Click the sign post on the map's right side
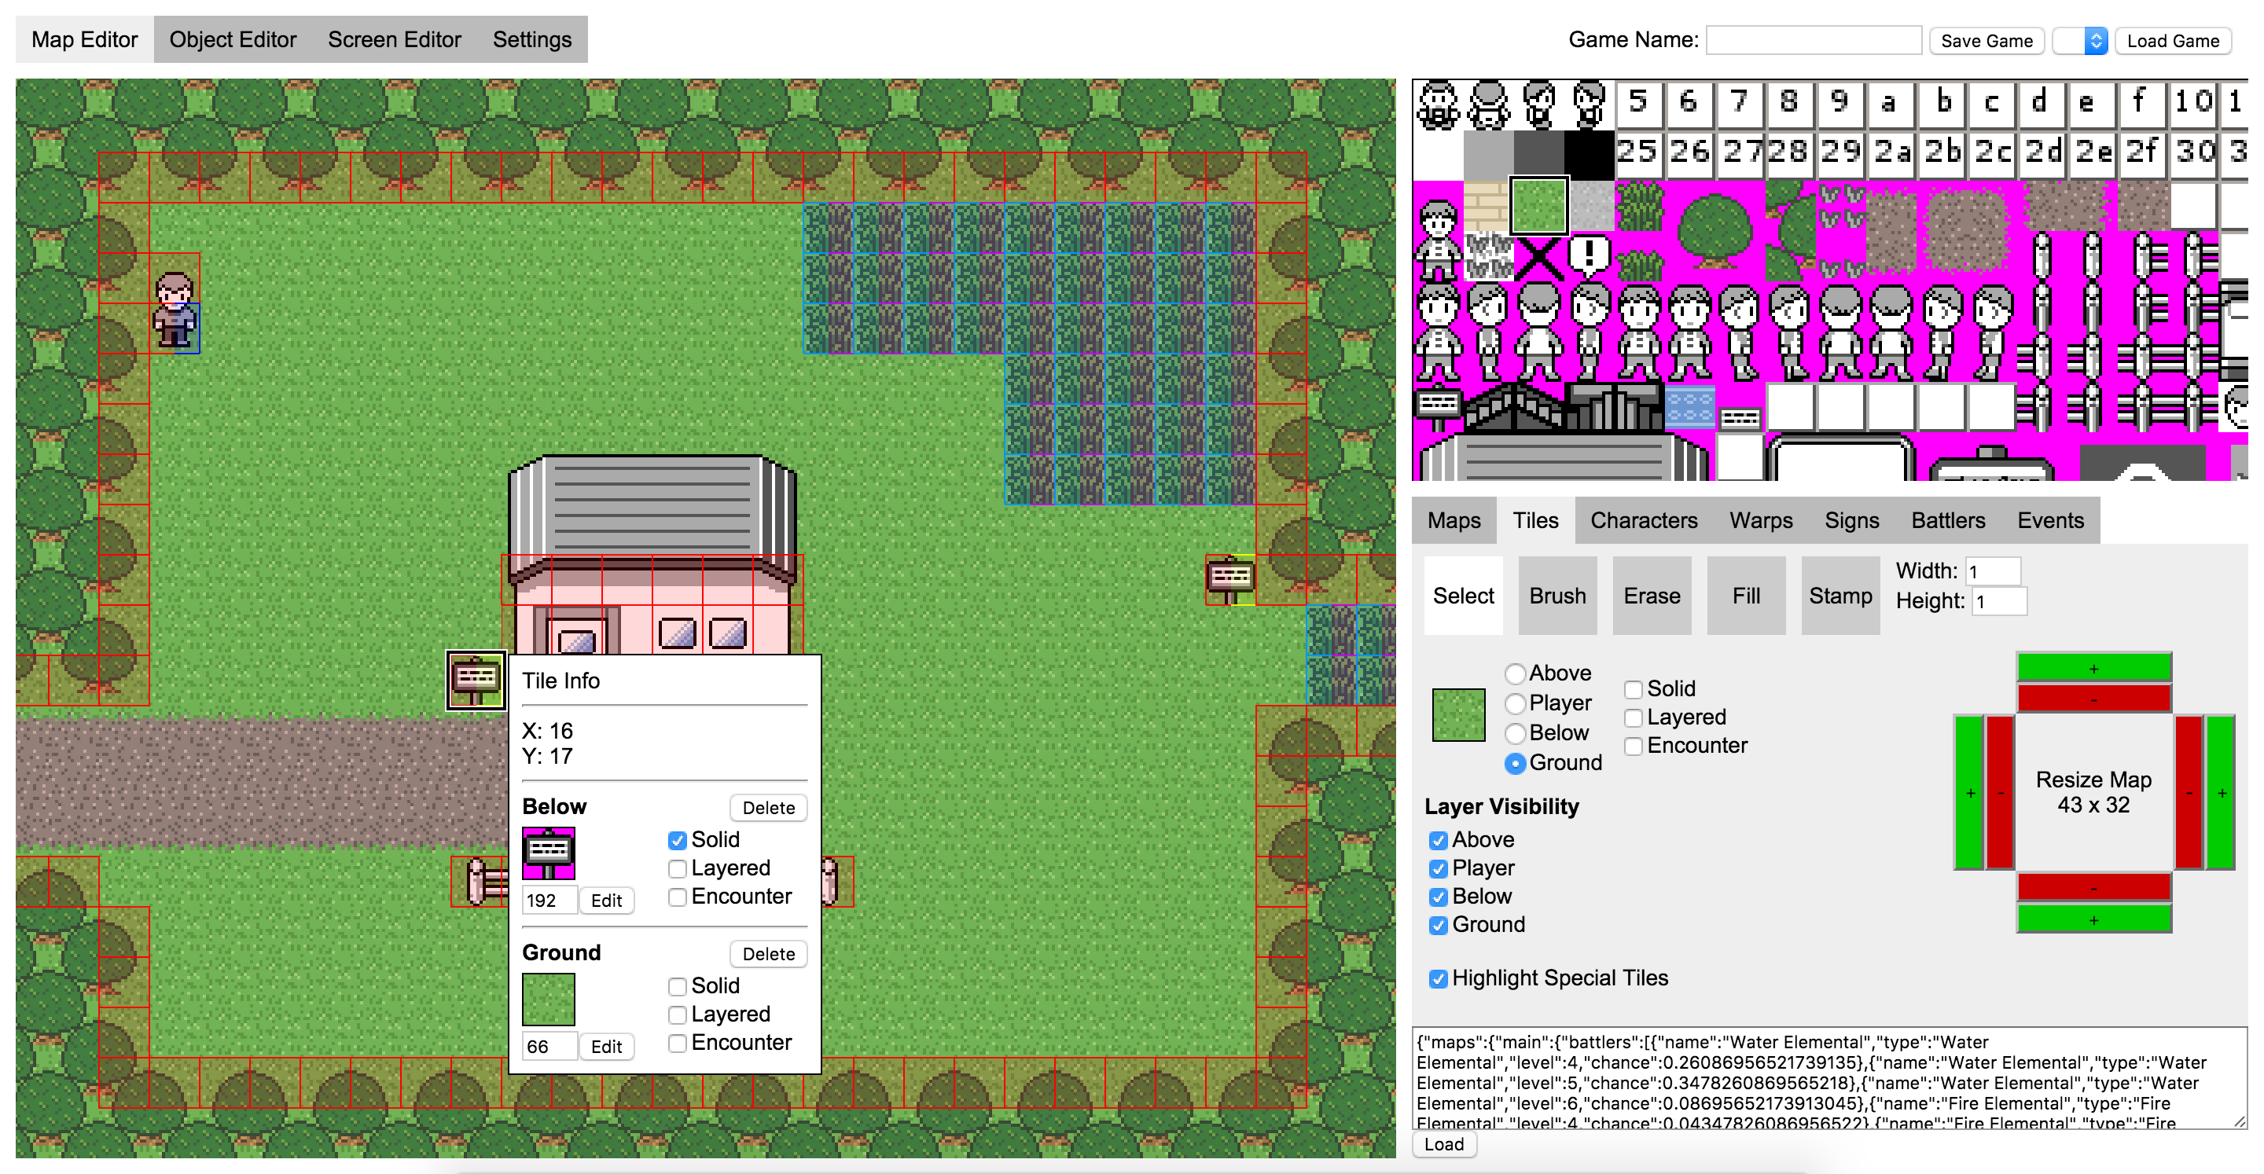The width and height of the screenshot is (2264, 1174). pos(1230,578)
